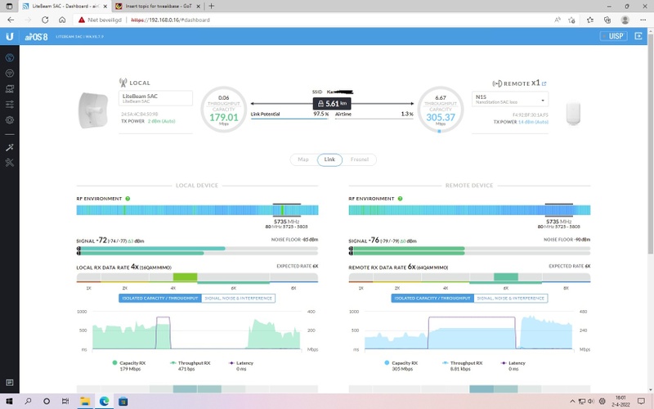Click the Niet beveiligd security warning
Viewport: 654px width, 409px height.
pyautogui.click(x=100, y=20)
